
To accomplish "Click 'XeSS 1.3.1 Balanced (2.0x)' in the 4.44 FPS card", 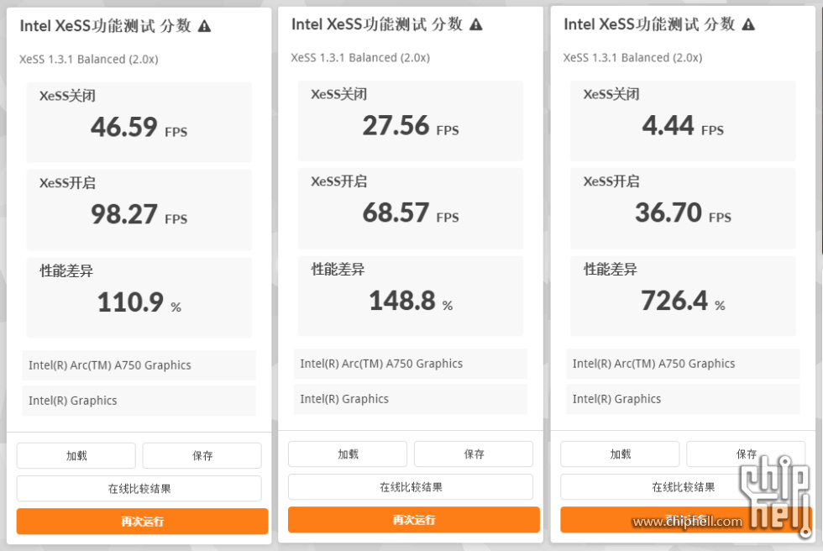I will pyautogui.click(x=632, y=58).
